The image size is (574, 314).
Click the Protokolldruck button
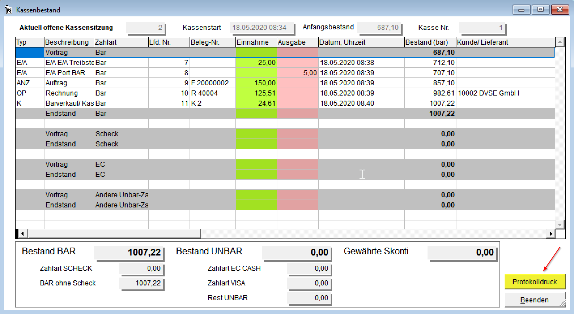535,281
